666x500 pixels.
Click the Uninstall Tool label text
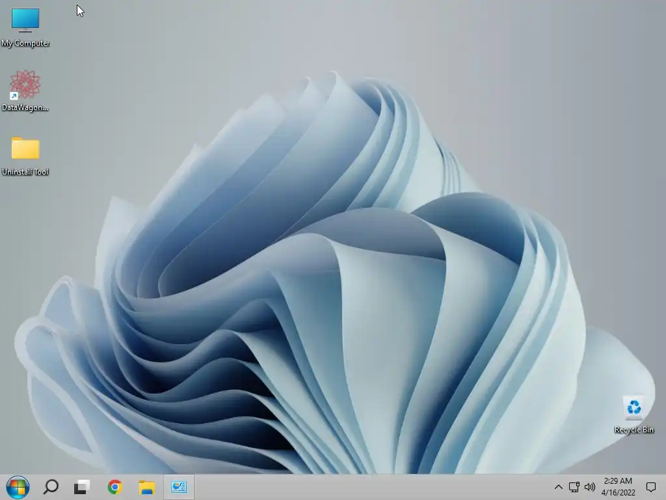click(x=25, y=172)
